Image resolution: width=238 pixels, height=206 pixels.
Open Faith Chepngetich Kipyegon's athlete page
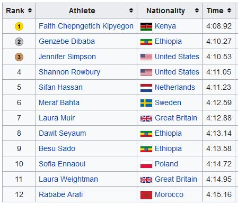click(86, 26)
